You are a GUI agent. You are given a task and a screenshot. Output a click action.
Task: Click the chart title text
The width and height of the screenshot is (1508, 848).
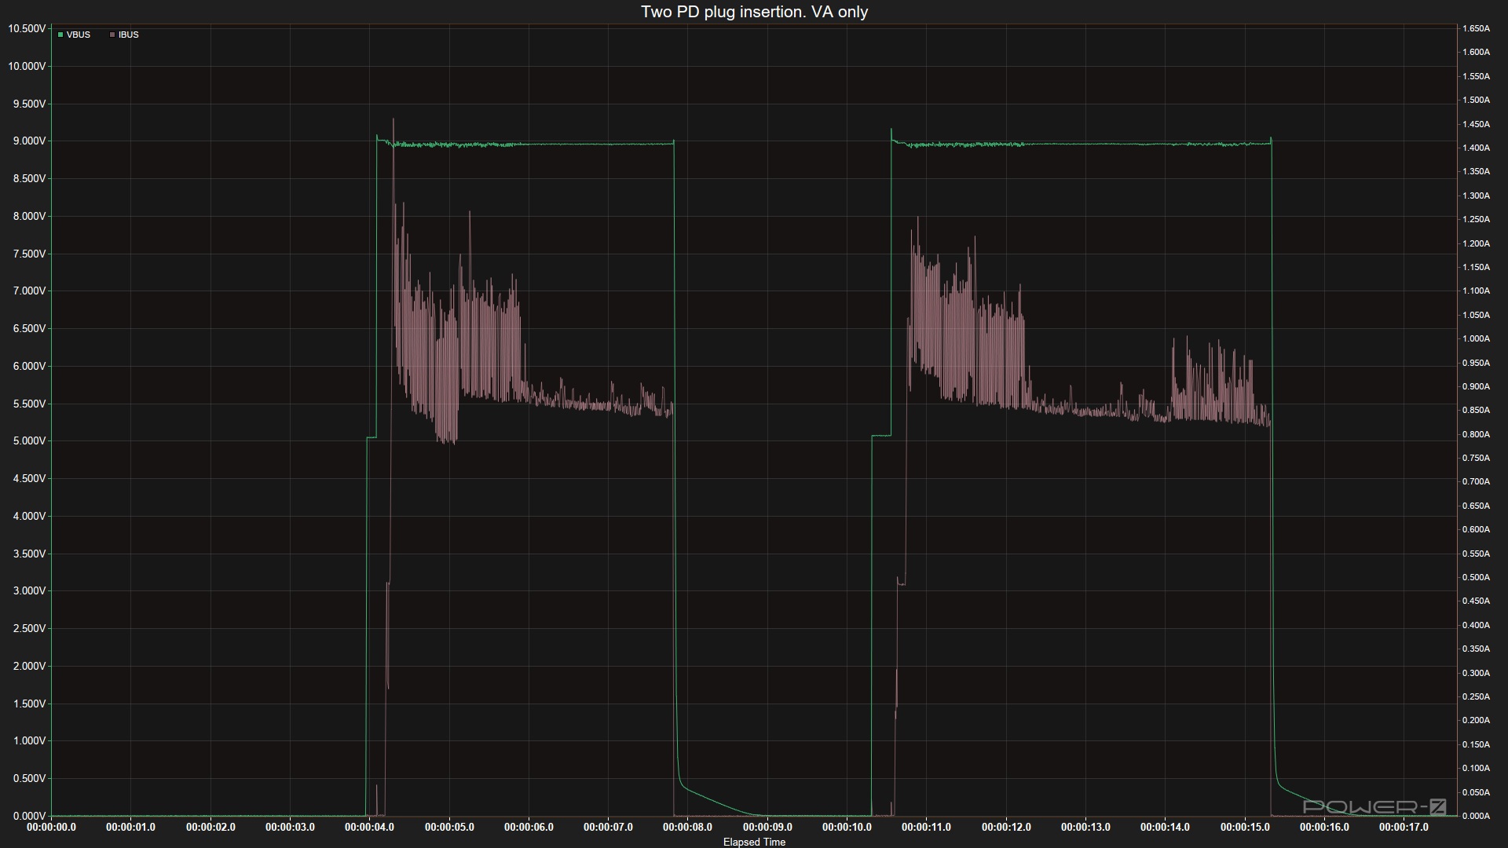(754, 12)
